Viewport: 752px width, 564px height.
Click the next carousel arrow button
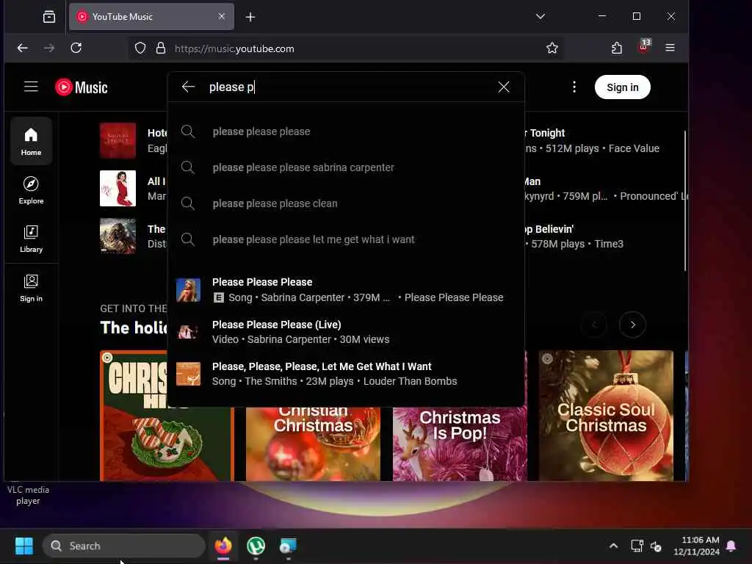tap(632, 325)
